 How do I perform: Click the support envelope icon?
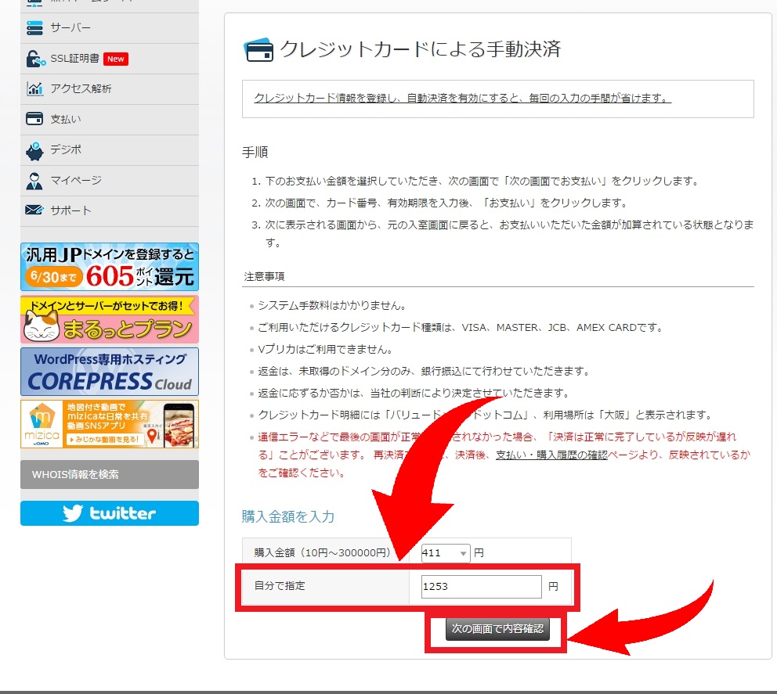[34, 210]
